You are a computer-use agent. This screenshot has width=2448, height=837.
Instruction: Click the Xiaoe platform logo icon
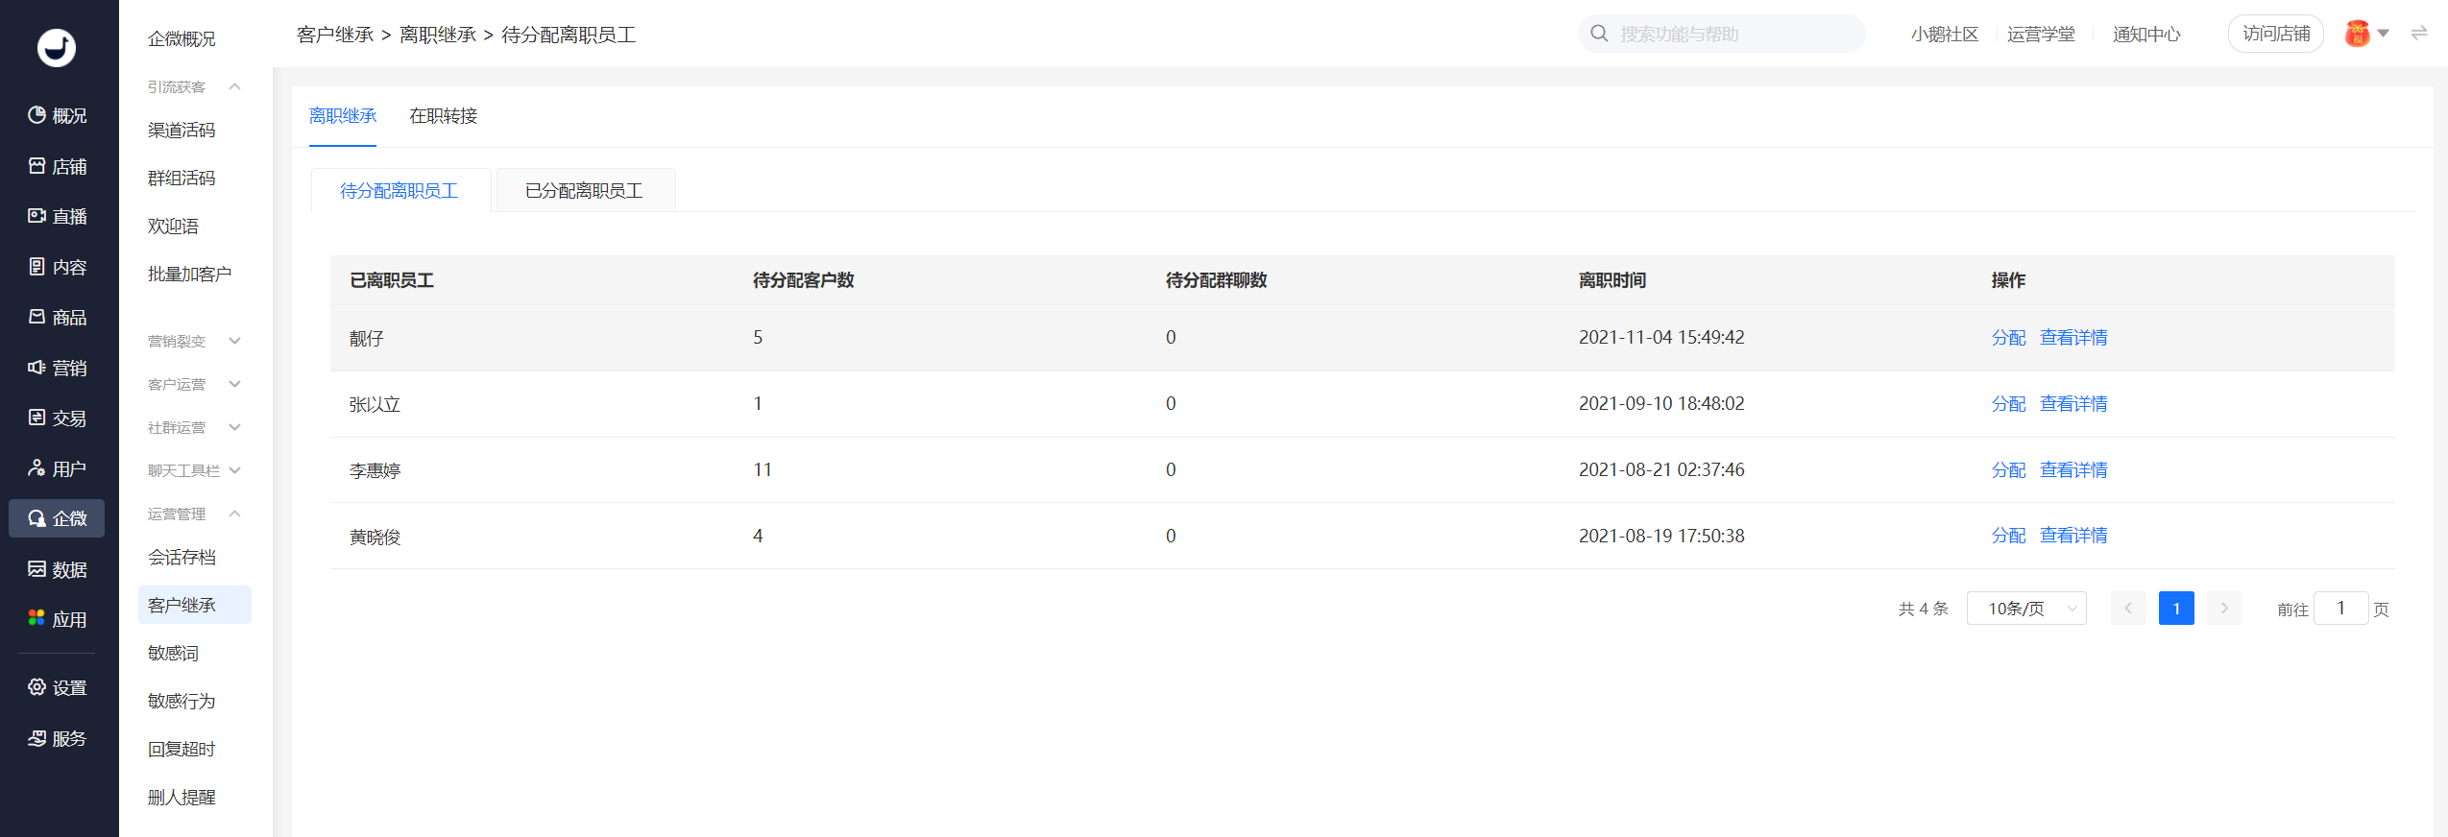(57, 47)
